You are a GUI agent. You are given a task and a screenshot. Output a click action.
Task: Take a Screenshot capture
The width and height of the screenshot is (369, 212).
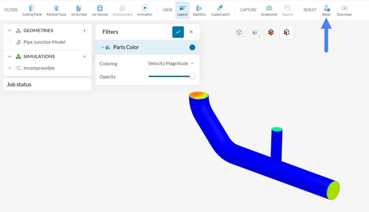coord(269,10)
